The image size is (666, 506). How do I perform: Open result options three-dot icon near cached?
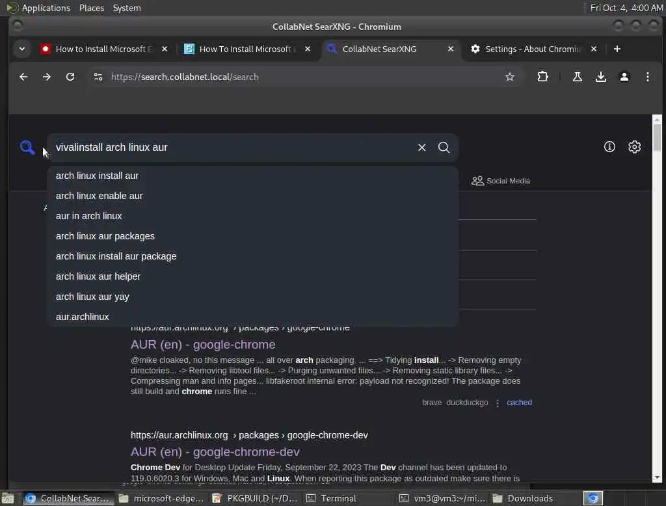click(x=498, y=403)
